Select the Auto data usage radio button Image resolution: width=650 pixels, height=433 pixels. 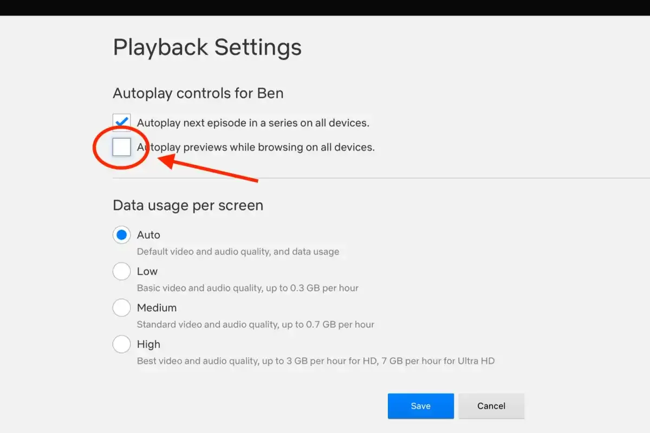coord(121,235)
